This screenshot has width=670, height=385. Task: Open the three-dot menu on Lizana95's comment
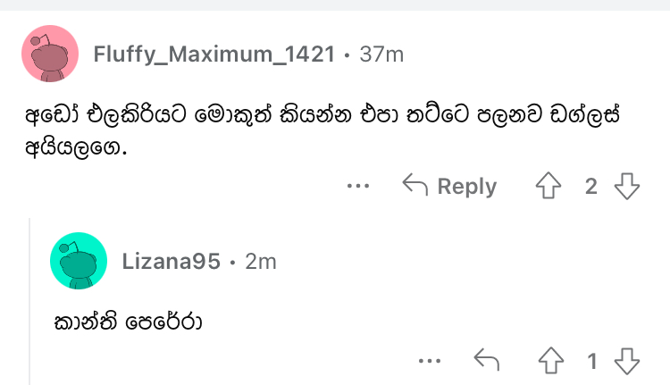(x=430, y=361)
